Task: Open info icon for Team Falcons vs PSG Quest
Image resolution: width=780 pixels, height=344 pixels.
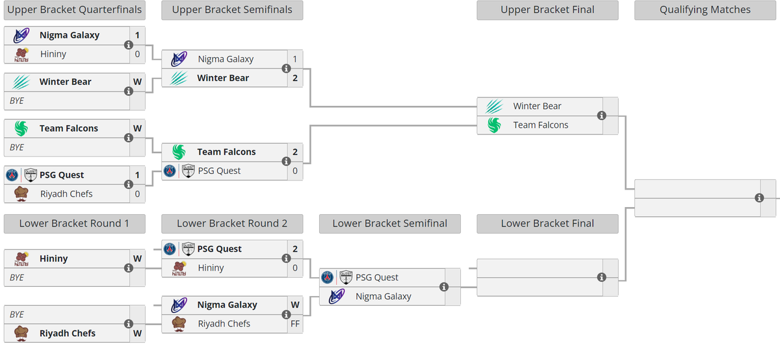Action: point(286,162)
